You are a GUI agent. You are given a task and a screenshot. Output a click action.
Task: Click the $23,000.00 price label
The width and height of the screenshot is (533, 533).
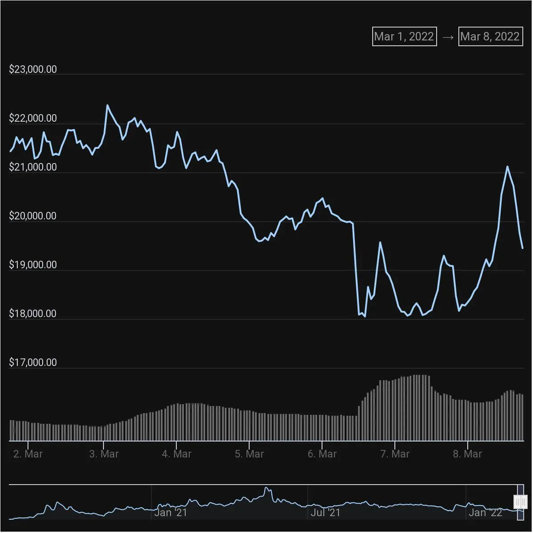coord(33,69)
